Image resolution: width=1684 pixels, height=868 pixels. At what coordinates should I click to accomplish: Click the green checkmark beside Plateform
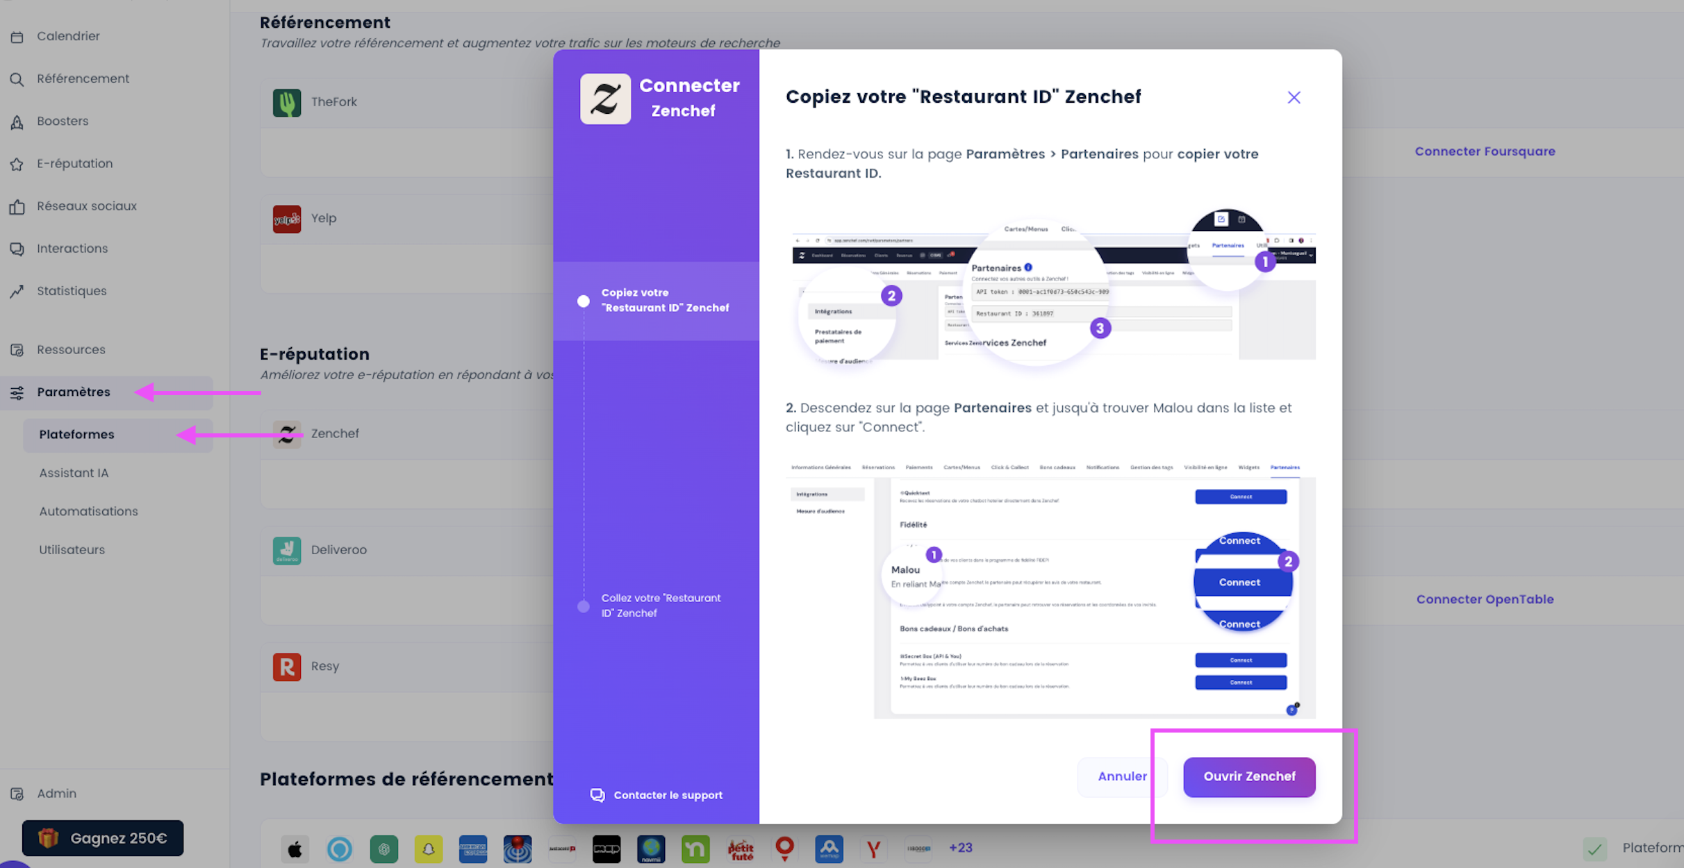point(1595,849)
